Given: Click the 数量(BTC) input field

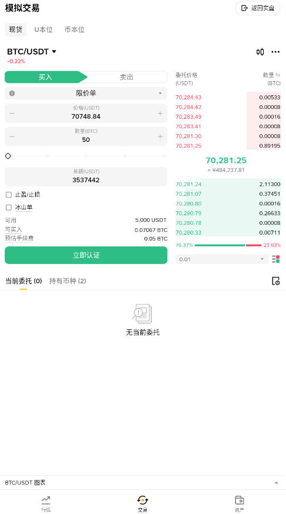Looking at the screenshot, I should click(x=86, y=136).
